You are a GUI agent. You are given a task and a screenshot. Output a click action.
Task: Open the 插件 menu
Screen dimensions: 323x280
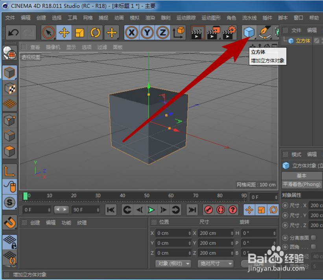(x=268, y=18)
